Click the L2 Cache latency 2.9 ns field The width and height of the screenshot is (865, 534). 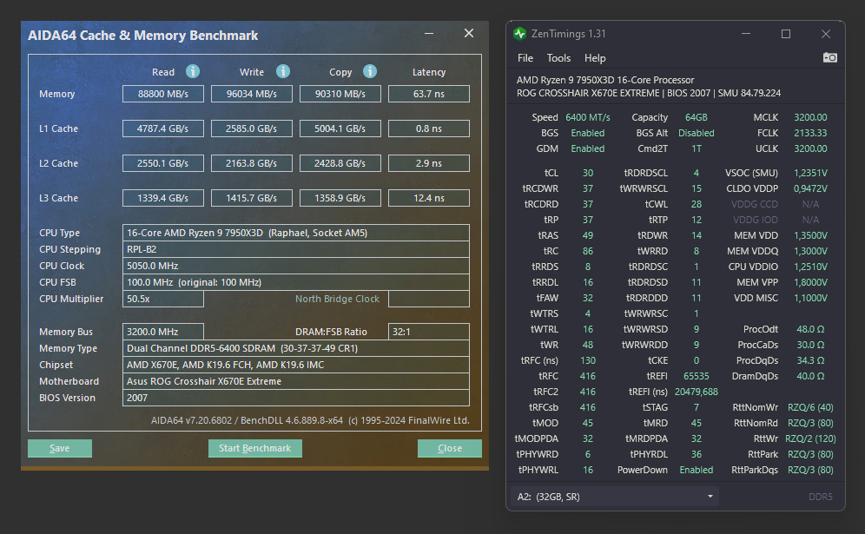click(429, 163)
